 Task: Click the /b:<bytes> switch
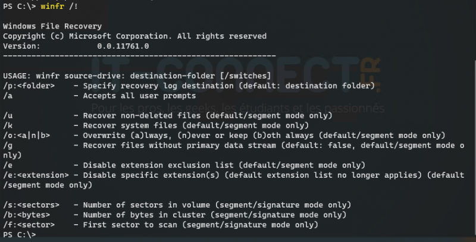[x=24, y=215]
